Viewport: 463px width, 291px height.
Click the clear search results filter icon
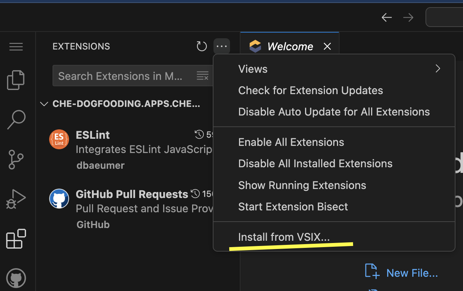[x=203, y=76]
